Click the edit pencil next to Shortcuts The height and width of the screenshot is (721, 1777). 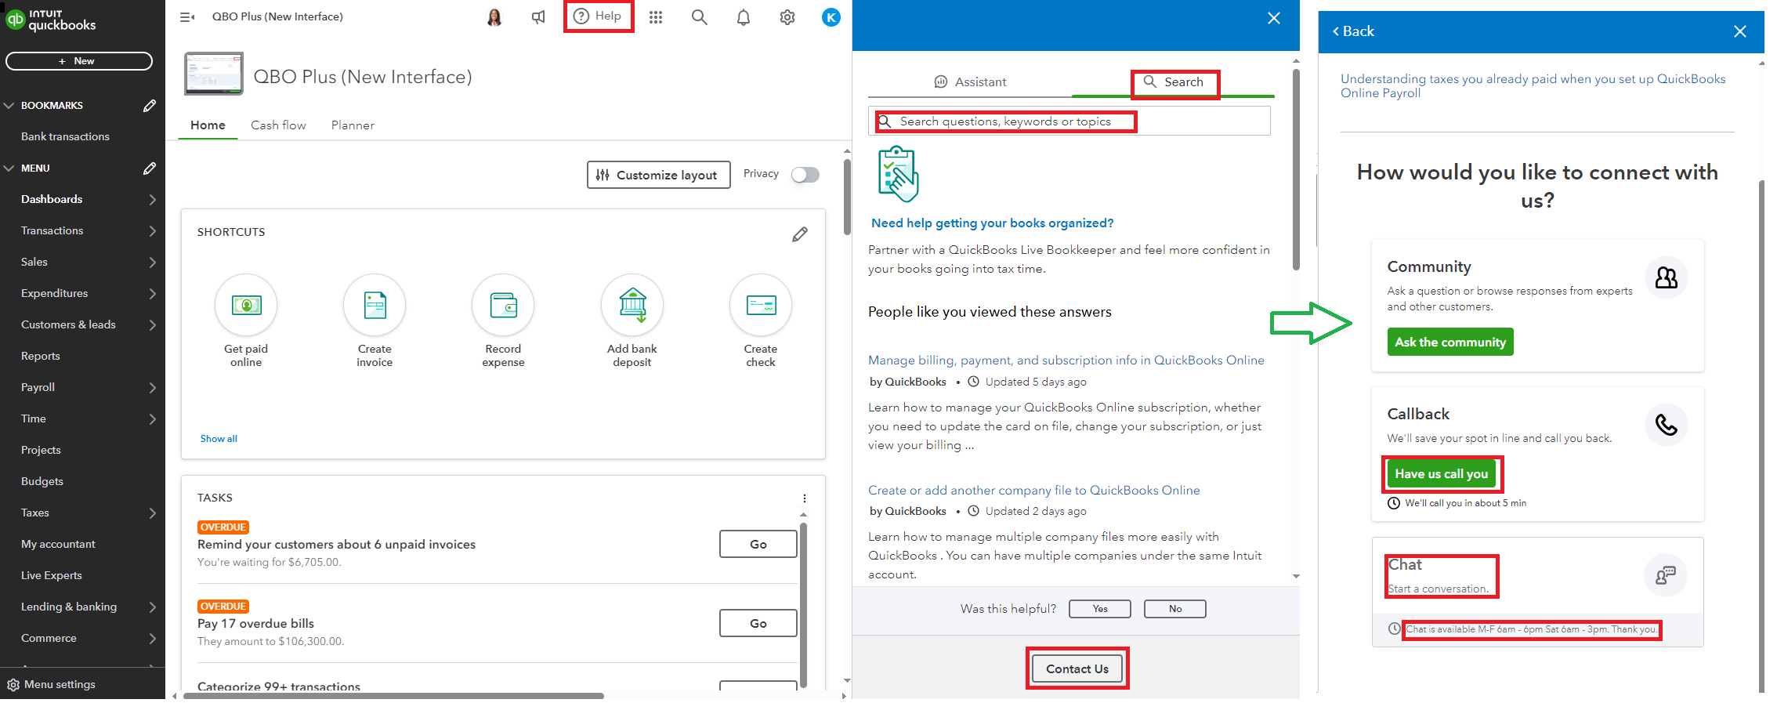(800, 234)
